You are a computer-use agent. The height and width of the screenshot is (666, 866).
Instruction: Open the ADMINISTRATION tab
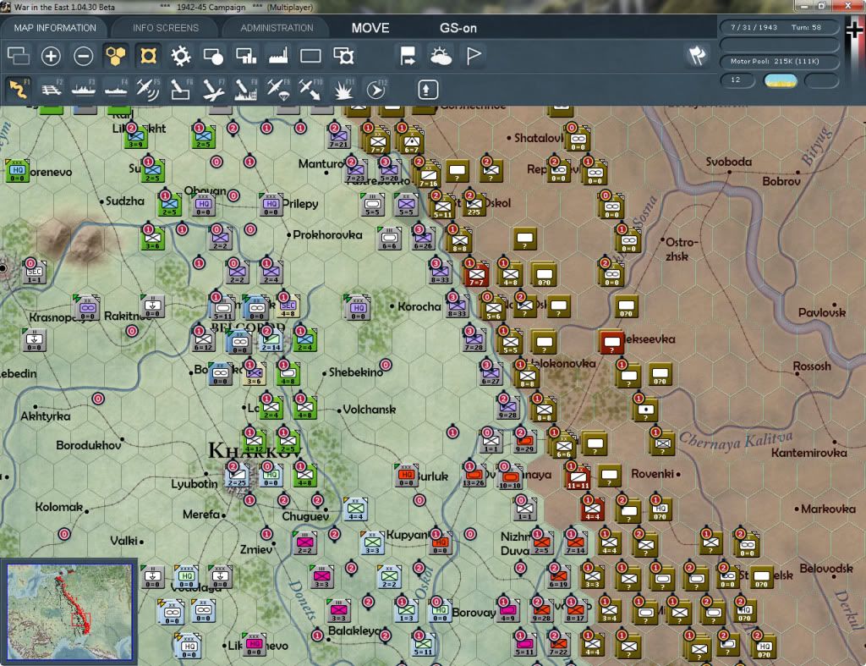277,28
